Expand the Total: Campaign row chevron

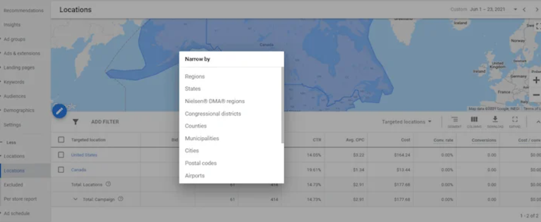(75, 199)
